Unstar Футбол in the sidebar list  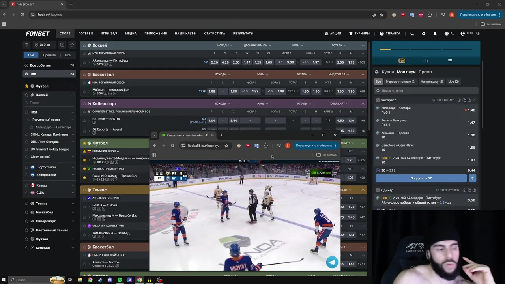click(27, 86)
